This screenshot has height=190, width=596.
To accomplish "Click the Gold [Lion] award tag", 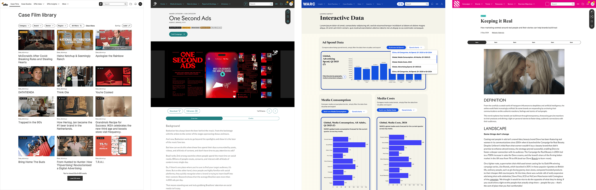I will coord(186,28).
